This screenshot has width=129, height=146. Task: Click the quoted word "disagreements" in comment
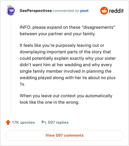(x=98, y=27)
